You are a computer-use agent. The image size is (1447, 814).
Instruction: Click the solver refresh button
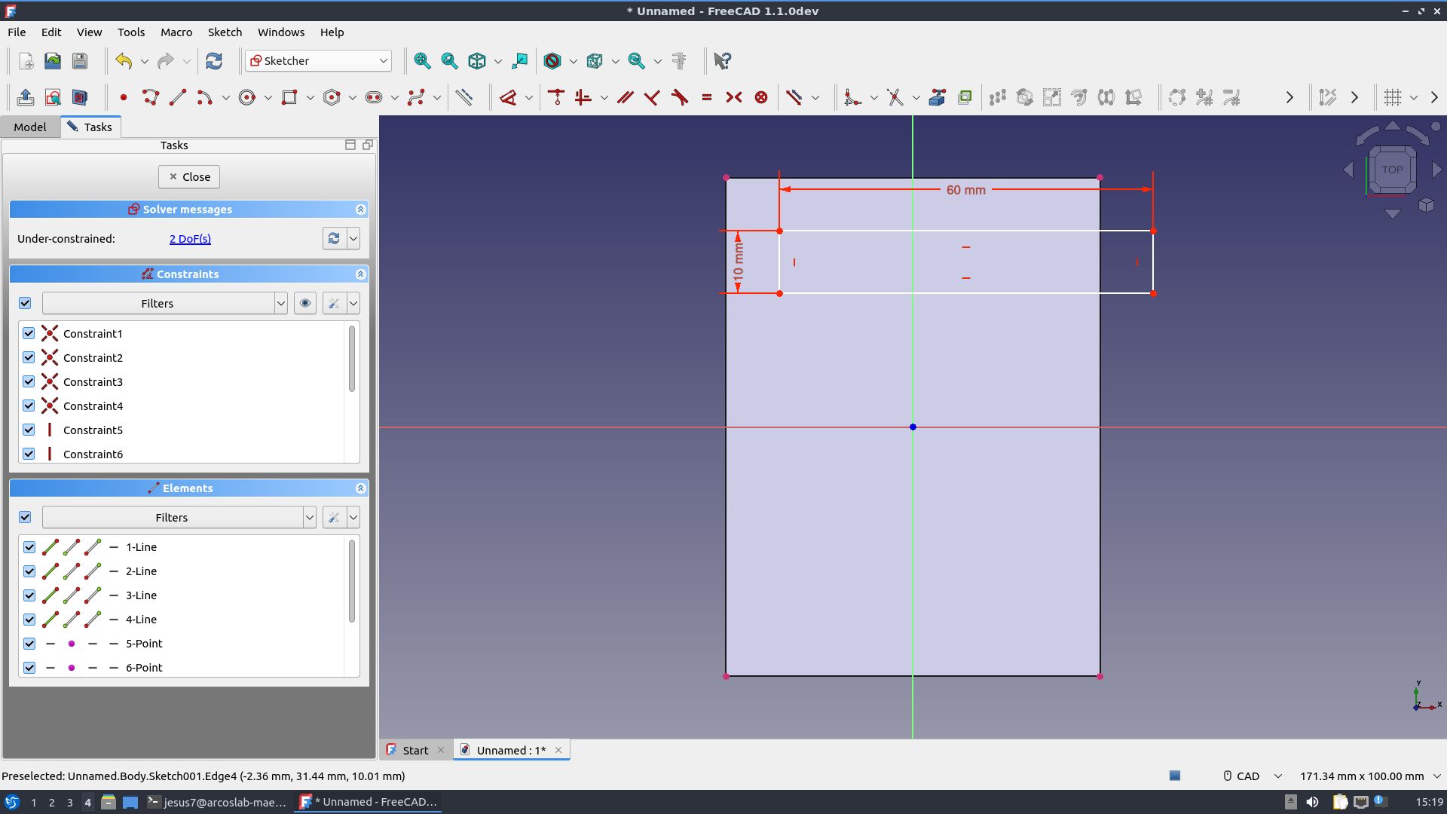pyautogui.click(x=334, y=238)
